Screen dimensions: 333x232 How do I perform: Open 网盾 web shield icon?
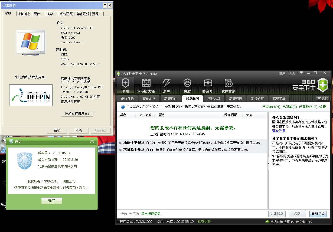[187, 85]
